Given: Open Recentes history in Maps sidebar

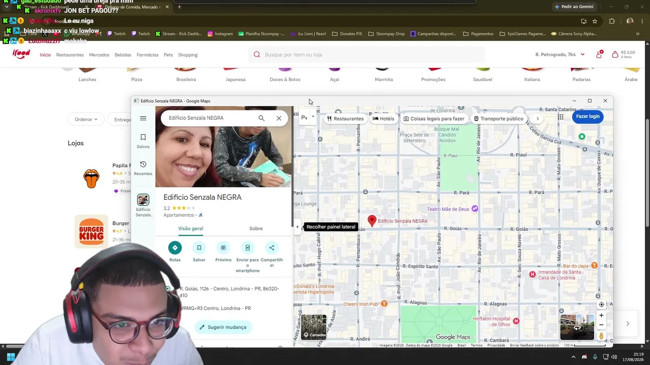Looking at the screenshot, I should pyautogui.click(x=143, y=168).
